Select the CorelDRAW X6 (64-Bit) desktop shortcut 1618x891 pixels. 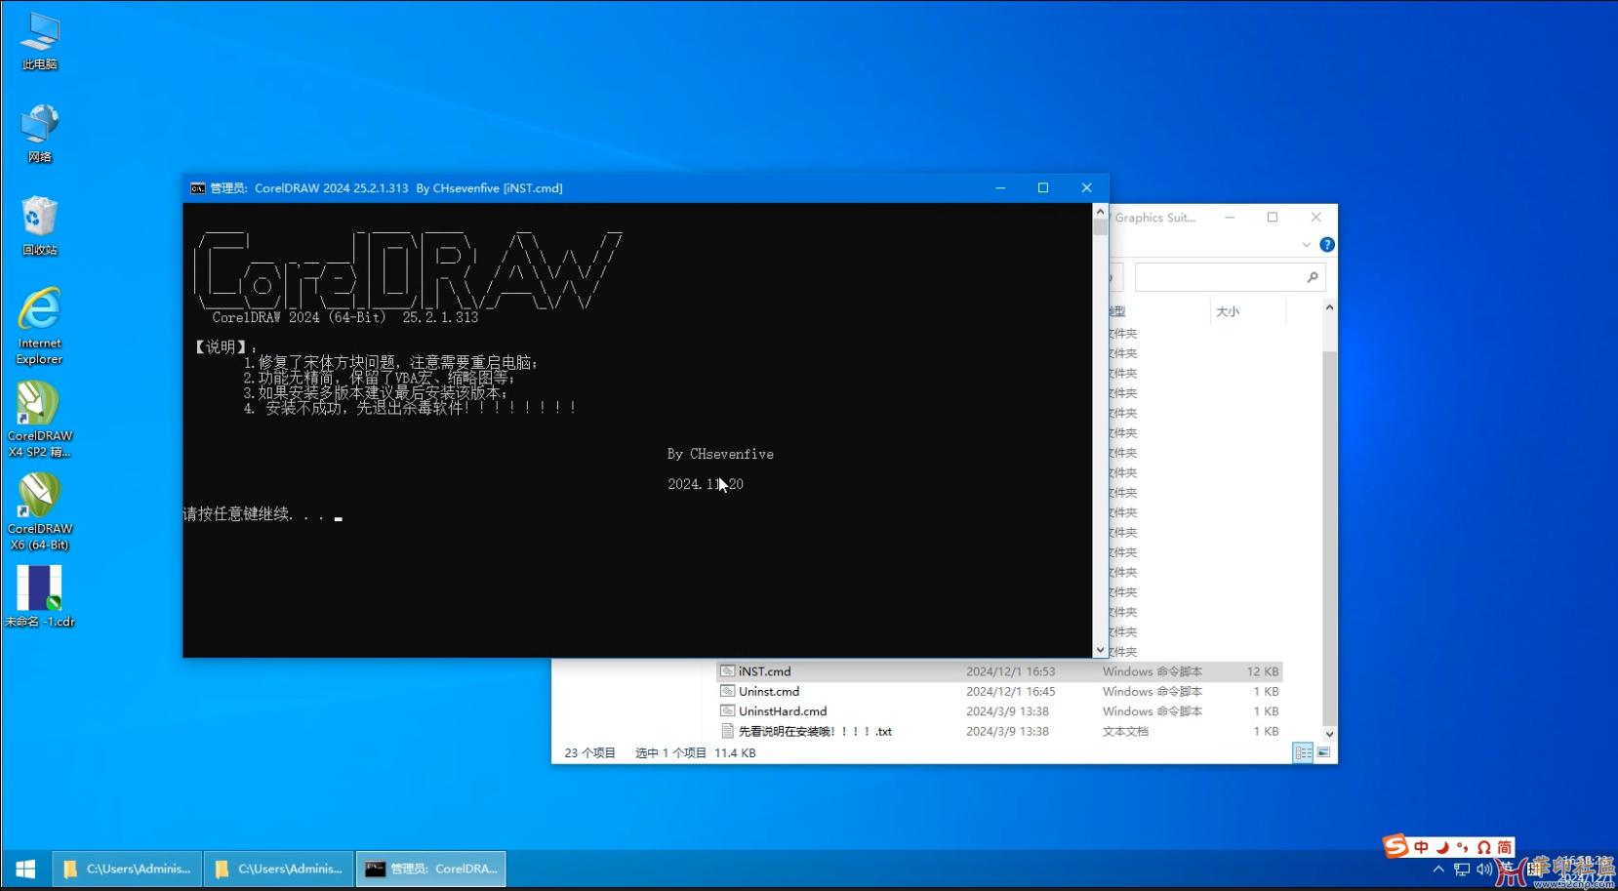(x=40, y=512)
